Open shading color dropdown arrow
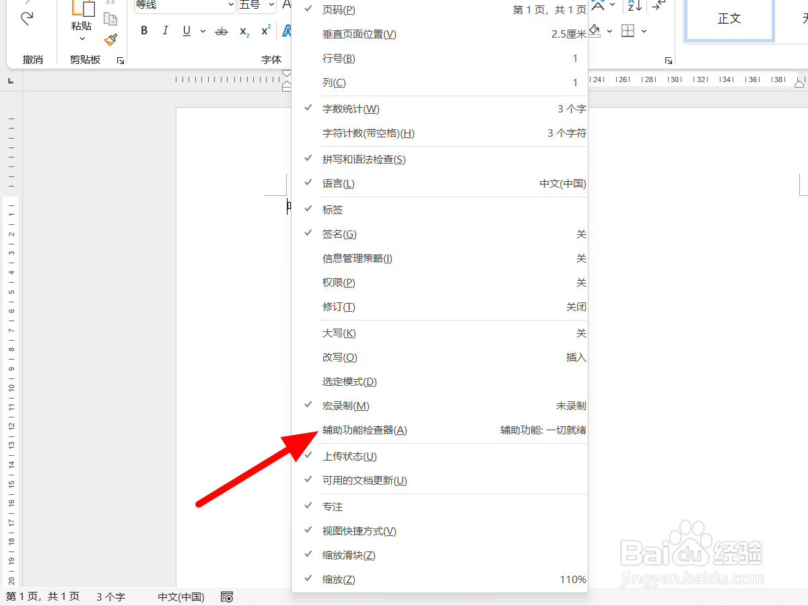This screenshot has width=808, height=606. pos(609,31)
